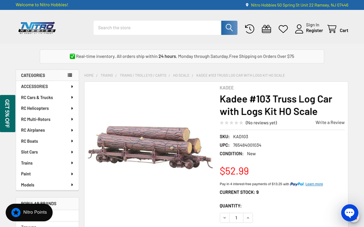Go to HOME breadcrumb
The width and height of the screenshot is (364, 227).
click(x=89, y=75)
